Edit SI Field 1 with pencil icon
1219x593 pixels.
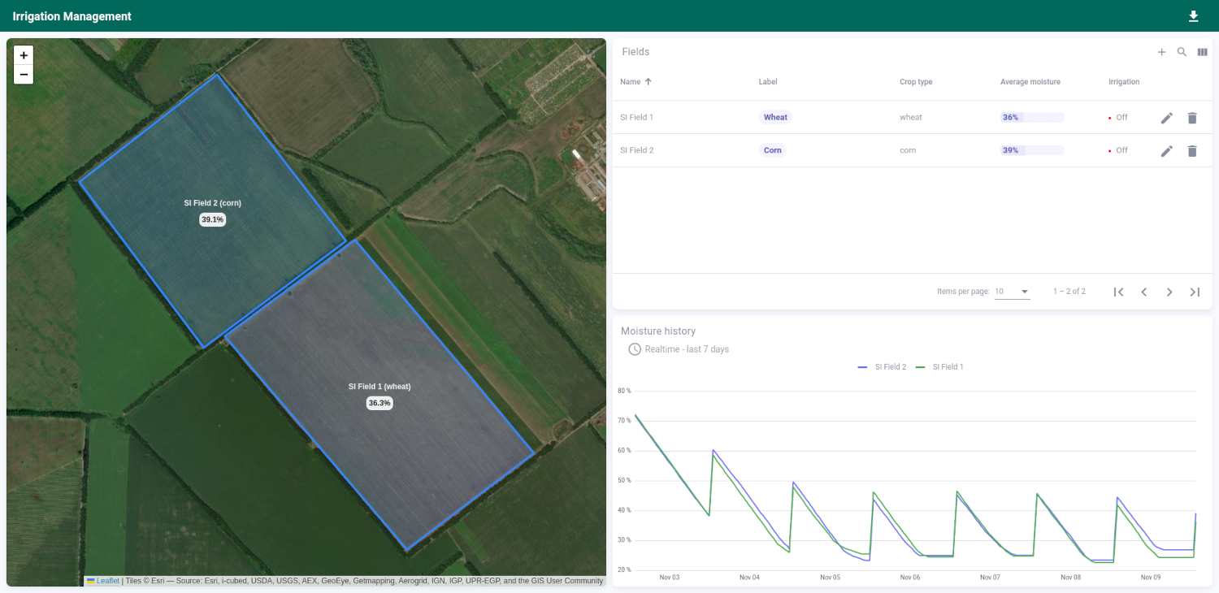click(1166, 118)
